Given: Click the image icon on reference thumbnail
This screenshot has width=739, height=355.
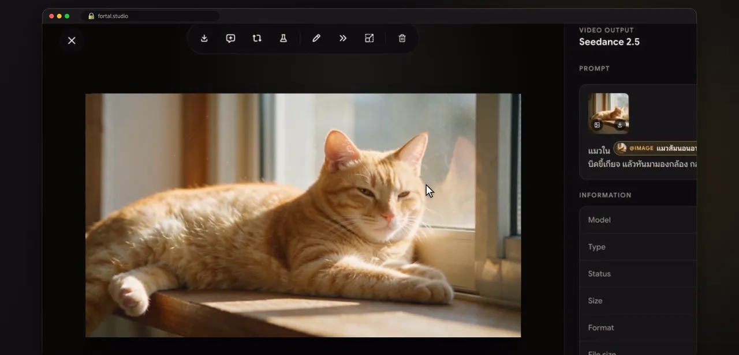Looking at the screenshot, I should pos(598,124).
